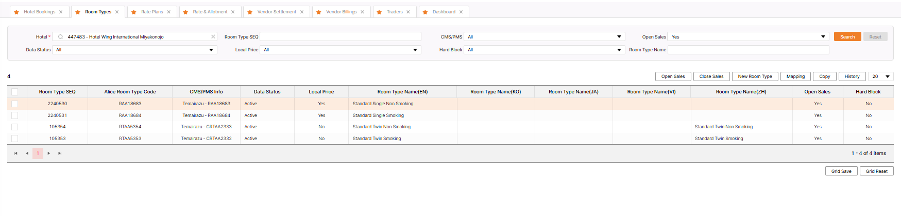Click the star icon on Rate Plans tab
Viewport: 901px width, 216px height.
[134, 12]
